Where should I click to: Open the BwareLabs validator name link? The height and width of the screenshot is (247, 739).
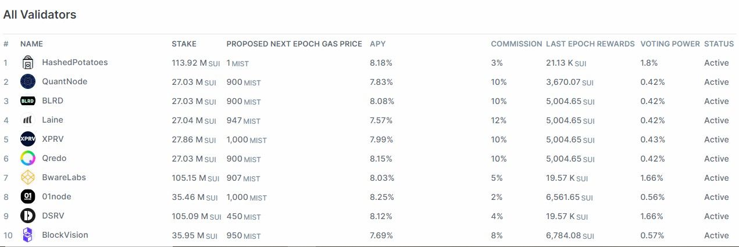click(64, 177)
